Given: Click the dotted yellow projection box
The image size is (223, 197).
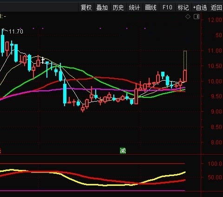Looking at the screenshot, I should [x=185, y=60].
